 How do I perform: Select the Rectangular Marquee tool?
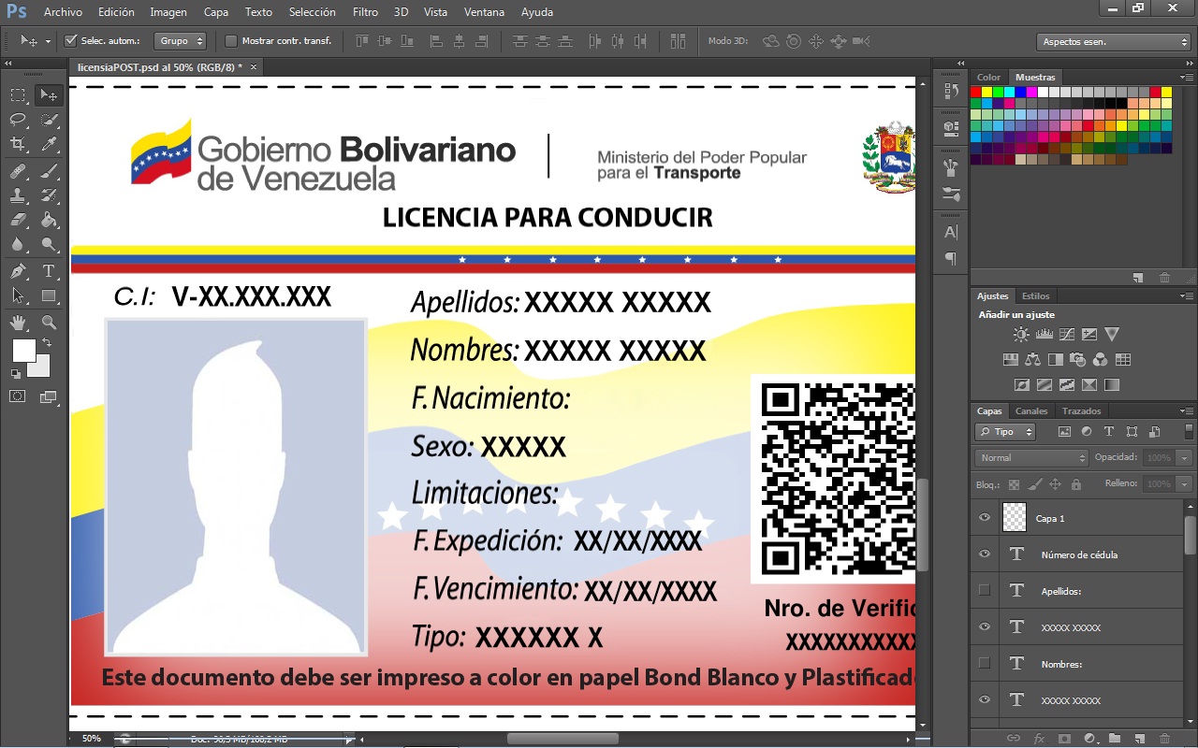pos(18,94)
